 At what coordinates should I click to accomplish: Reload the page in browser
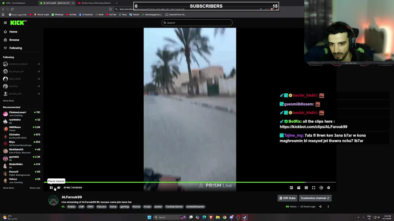12,9
